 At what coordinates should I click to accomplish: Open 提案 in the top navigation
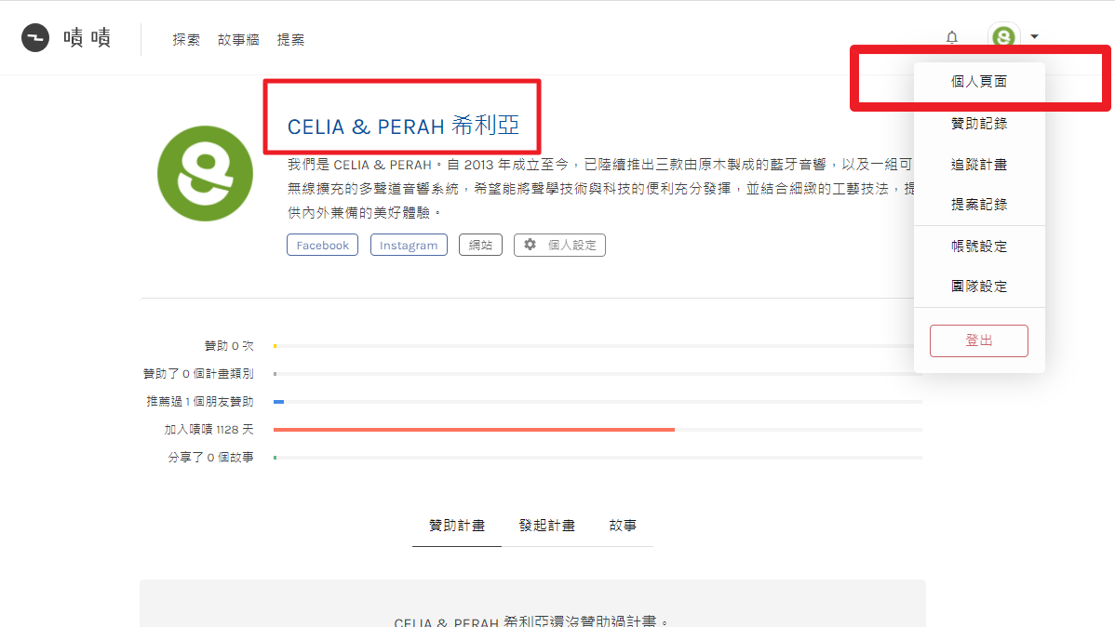coord(290,40)
